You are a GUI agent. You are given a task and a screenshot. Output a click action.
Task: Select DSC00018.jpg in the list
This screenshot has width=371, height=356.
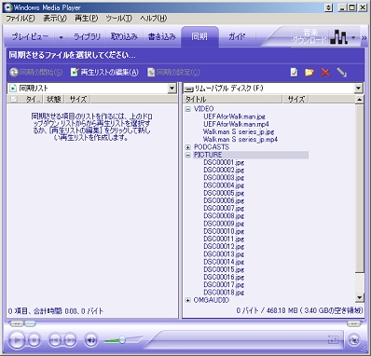[224, 293]
